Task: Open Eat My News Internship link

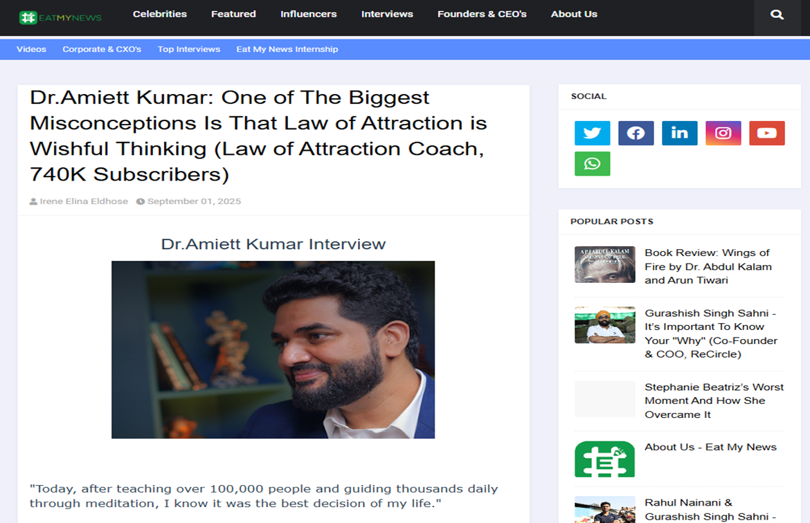Action: pos(287,49)
